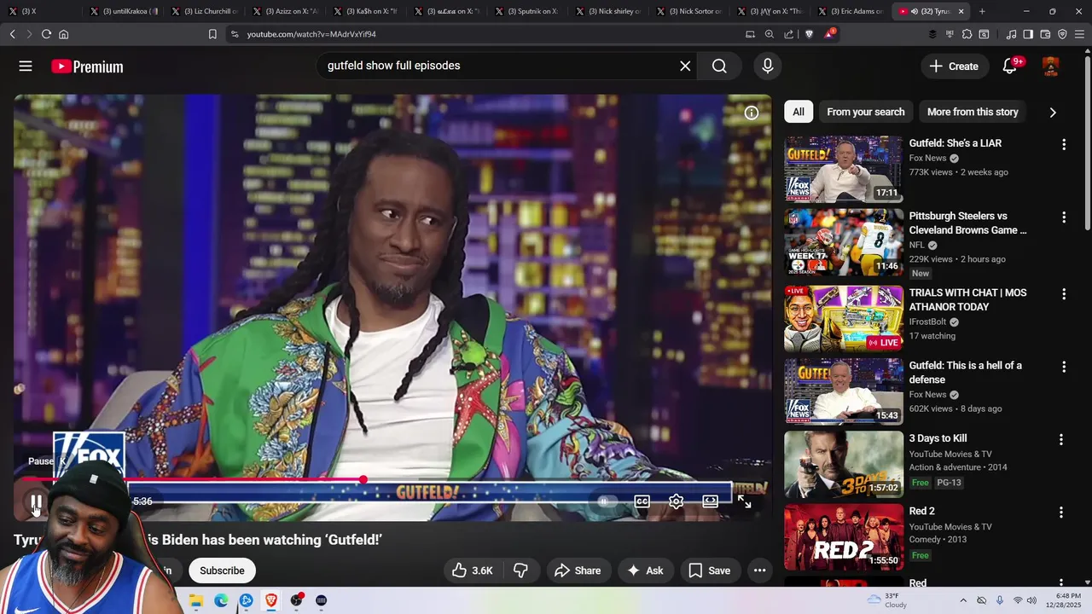
Task: Switch to the Nick Sortor X tab
Action: pos(689,11)
